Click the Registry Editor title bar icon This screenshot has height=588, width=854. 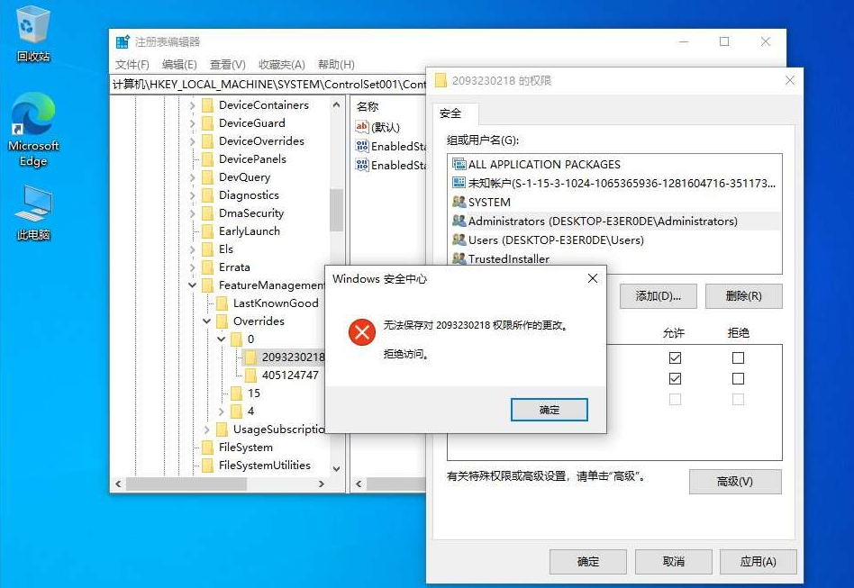[123, 41]
